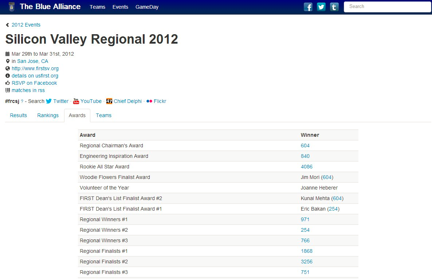This screenshot has height=279, width=432.
Task: Go back to 2012 Events
Action: click(26, 25)
